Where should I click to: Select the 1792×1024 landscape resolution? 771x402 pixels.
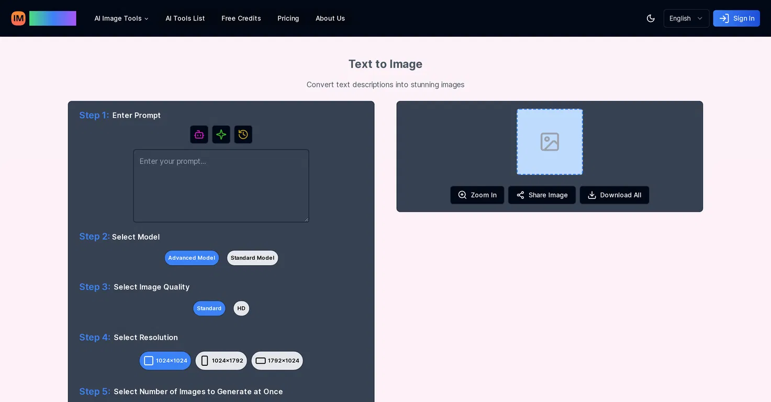[x=277, y=361]
